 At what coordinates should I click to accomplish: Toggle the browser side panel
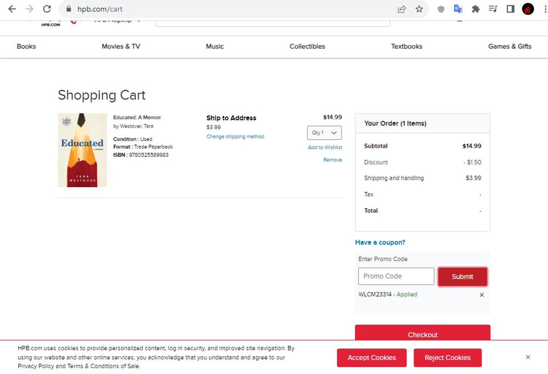(x=510, y=9)
